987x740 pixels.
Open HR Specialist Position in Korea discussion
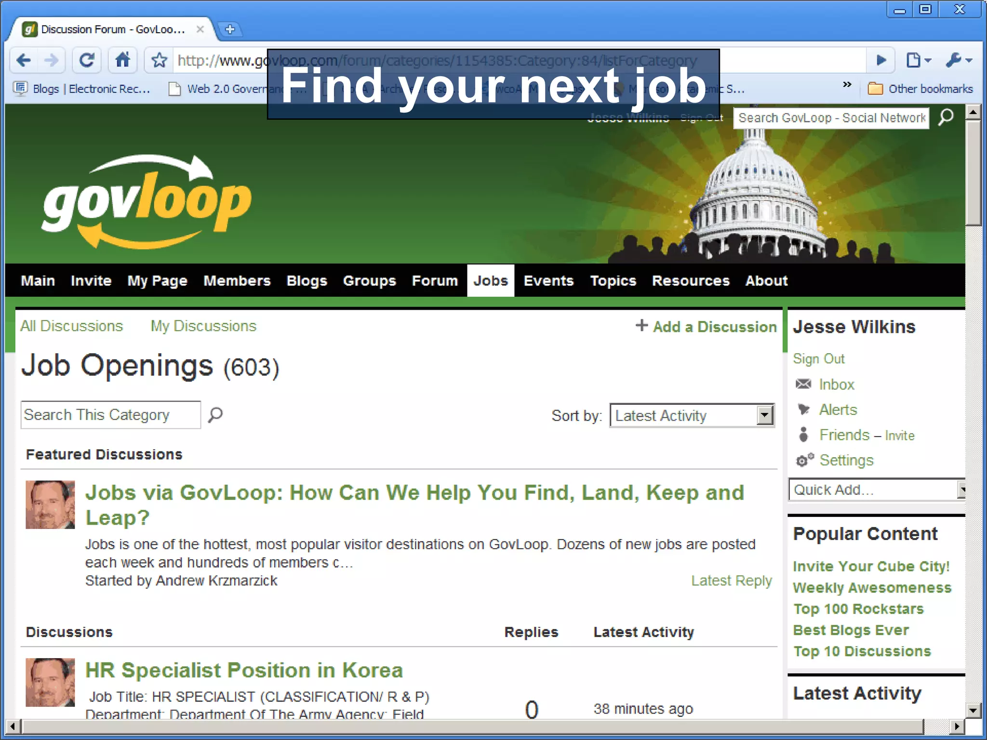(x=244, y=670)
